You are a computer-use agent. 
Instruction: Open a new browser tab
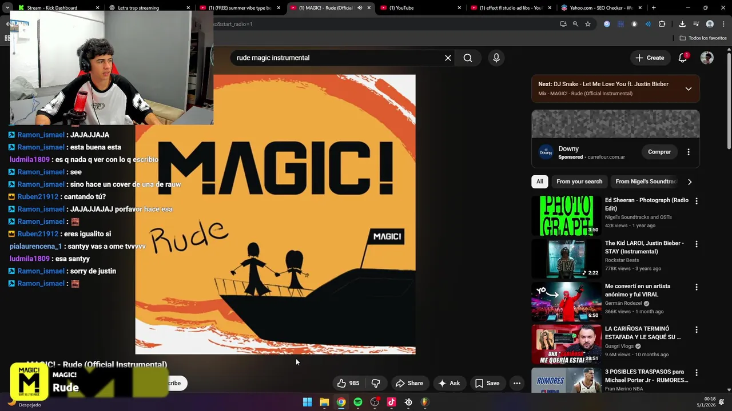[654, 8]
